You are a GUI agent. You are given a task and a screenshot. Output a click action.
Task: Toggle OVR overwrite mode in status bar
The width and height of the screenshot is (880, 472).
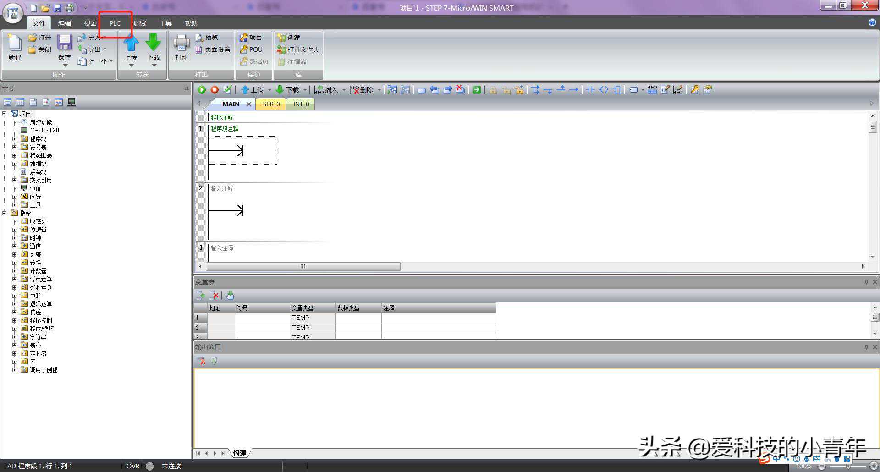pos(133,466)
